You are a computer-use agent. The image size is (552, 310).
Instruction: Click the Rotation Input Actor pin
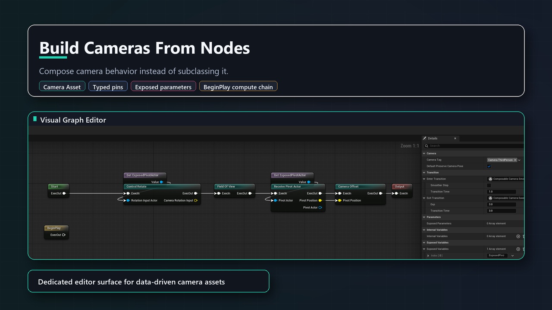128,200
